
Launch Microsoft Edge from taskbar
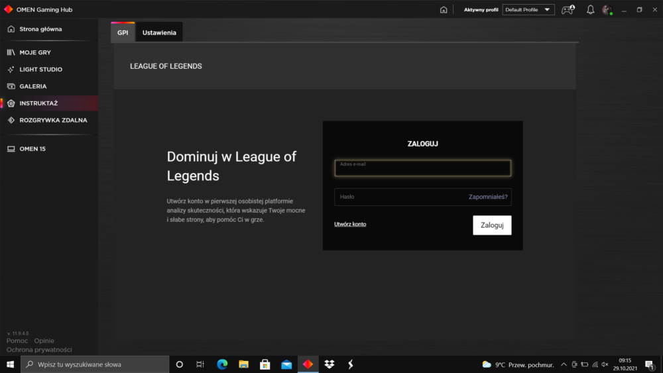(x=222, y=364)
